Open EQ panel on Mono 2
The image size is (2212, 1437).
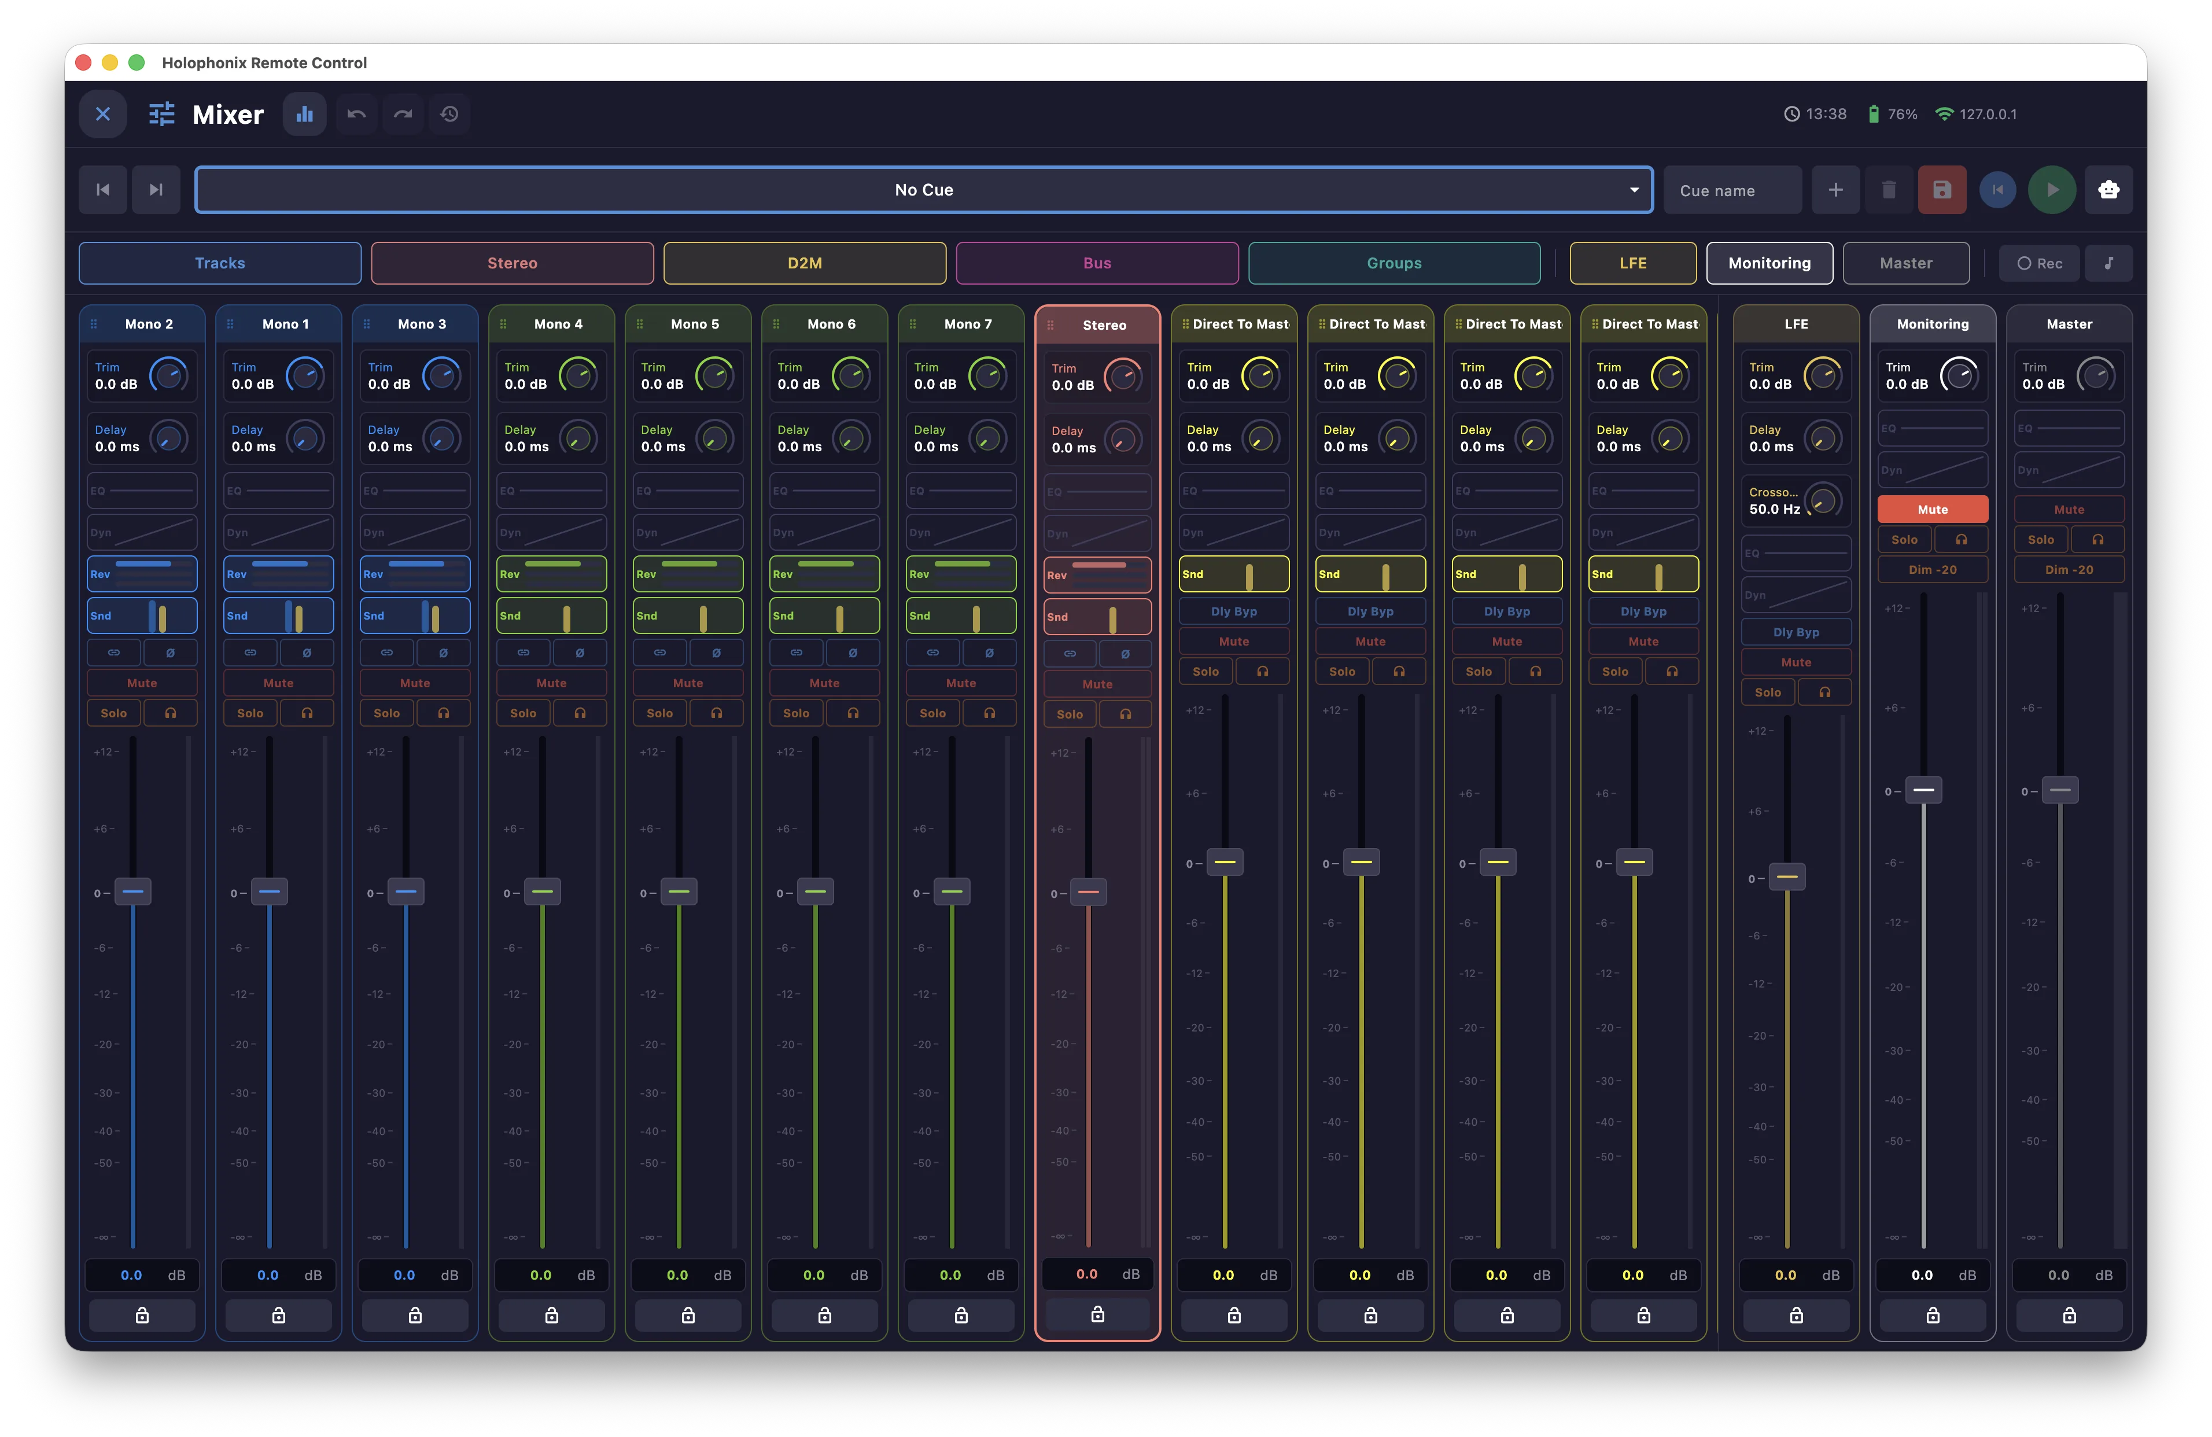pos(142,491)
